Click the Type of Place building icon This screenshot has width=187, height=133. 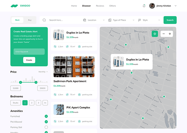pyautogui.click(x=110, y=20)
